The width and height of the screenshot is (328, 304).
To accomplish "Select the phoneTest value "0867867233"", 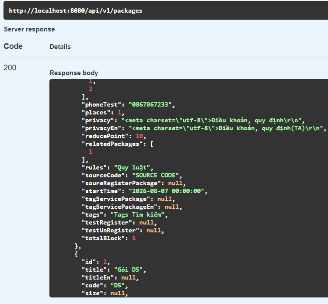I will (x=150, y=104).
